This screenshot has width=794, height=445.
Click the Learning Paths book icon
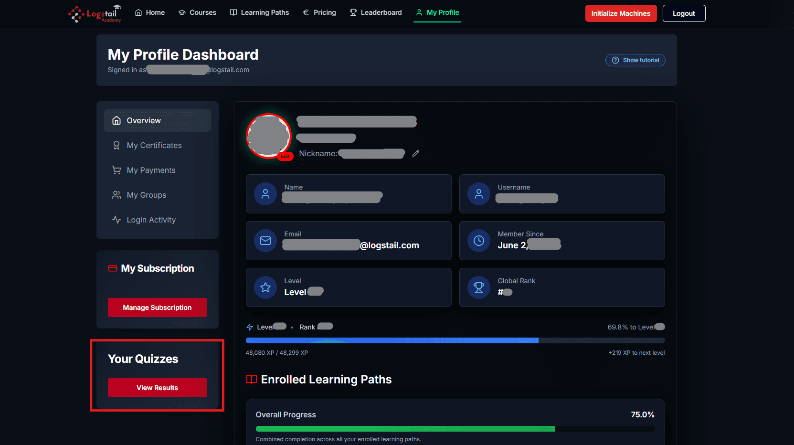coord(233,12)
